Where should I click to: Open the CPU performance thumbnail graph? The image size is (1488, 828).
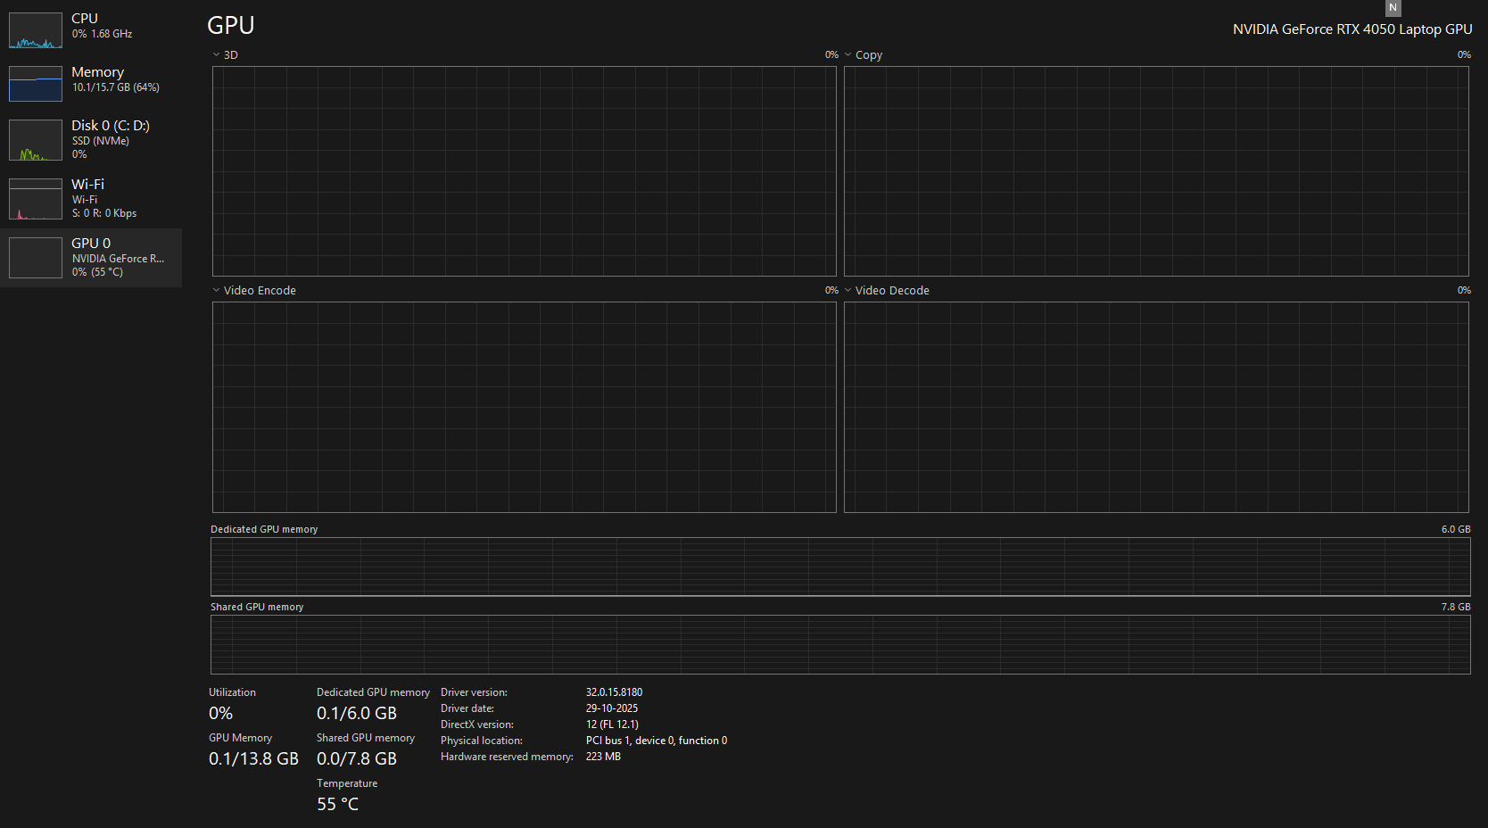36,30
